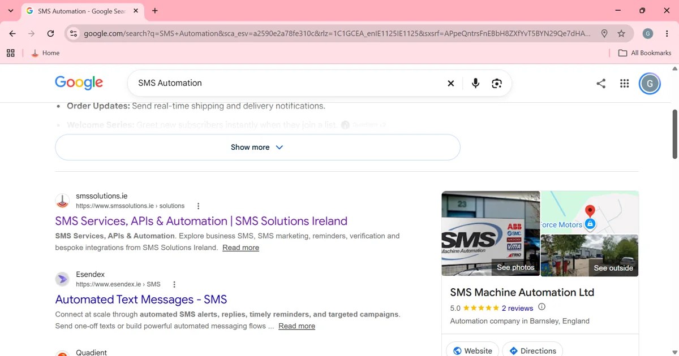Screen dimensions: 679x356
Task: Open a new browser tab
Action: [155, 11]
